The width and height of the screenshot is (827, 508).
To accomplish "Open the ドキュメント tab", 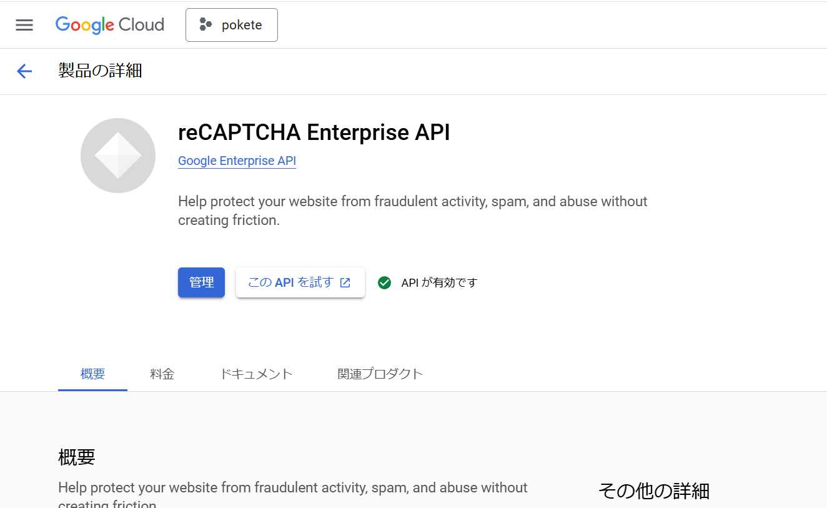I will point(256,374).
